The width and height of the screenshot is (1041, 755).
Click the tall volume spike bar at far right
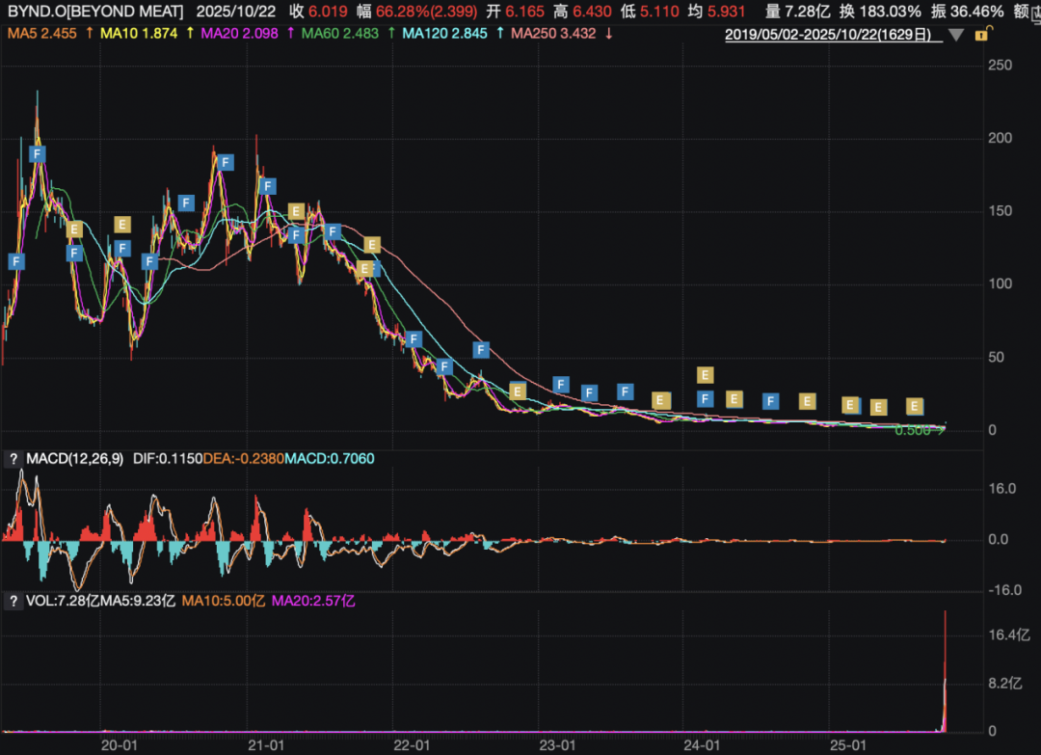(x=945, y=675)
